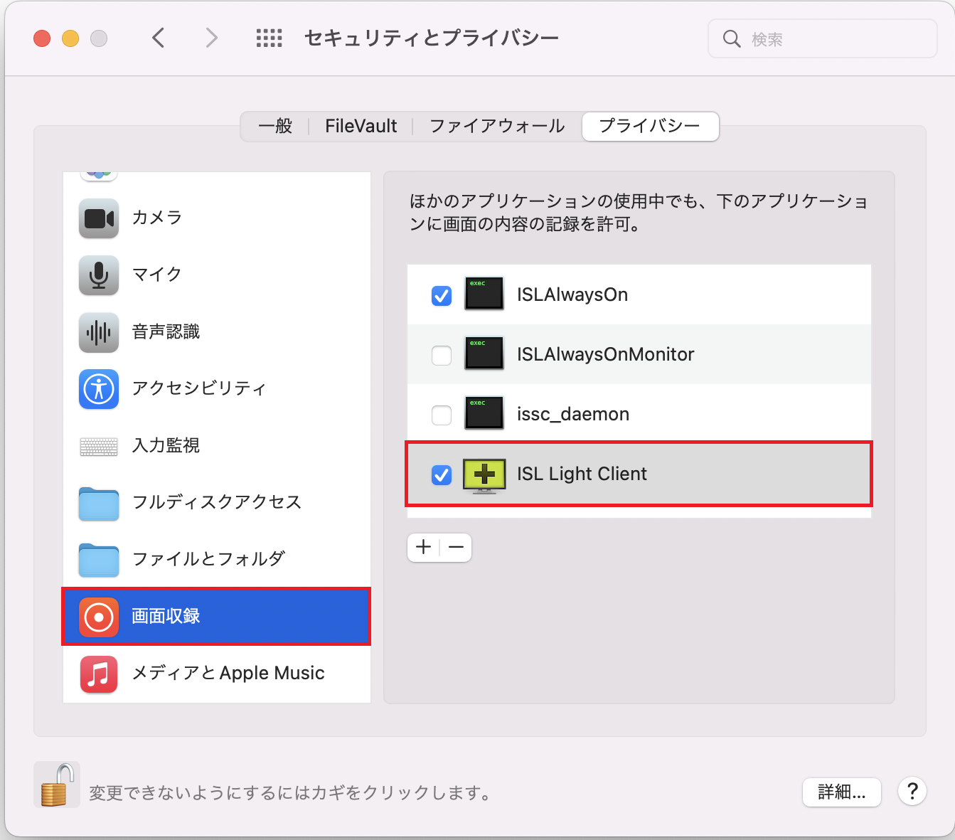955x840 pixels.
Task: Select フルディスクアクセス label
Action: (x=217, y=502)
